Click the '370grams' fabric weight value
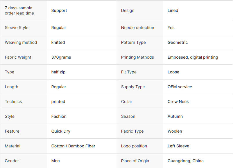Viewport: 233px width, 168px height. coord(61,57)
